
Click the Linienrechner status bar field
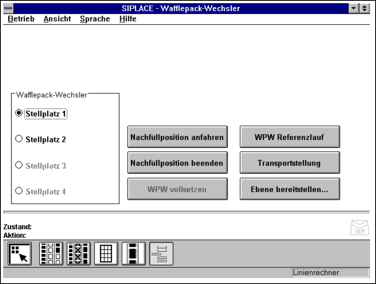330,273
